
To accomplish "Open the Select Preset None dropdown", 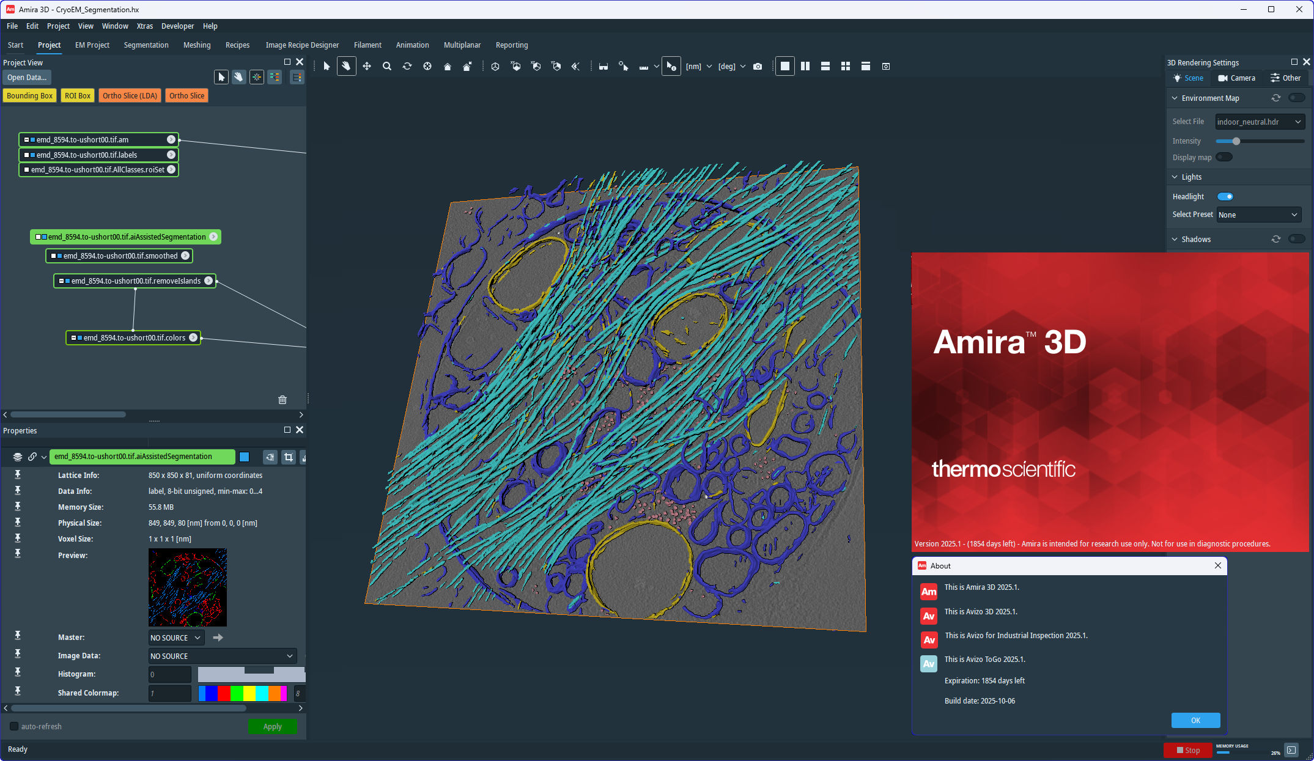I will [1258, 215].
